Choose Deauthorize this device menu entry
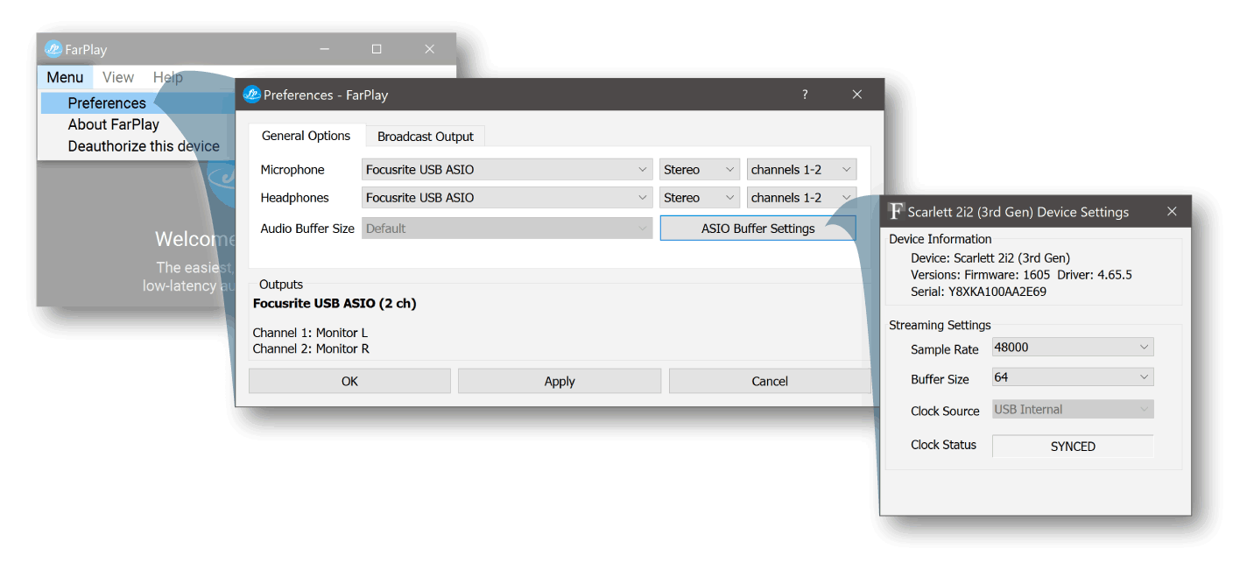The width and height of the screenshot is (1247, 563). tap(144, 146)
